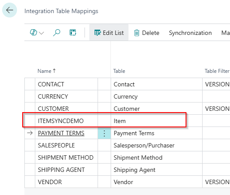Show more options for PAYMENT TERMS row
This screenshot has height=195, width=230.
tap(104, 133)
